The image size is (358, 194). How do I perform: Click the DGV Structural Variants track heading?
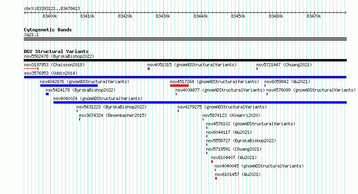point(56,51)
